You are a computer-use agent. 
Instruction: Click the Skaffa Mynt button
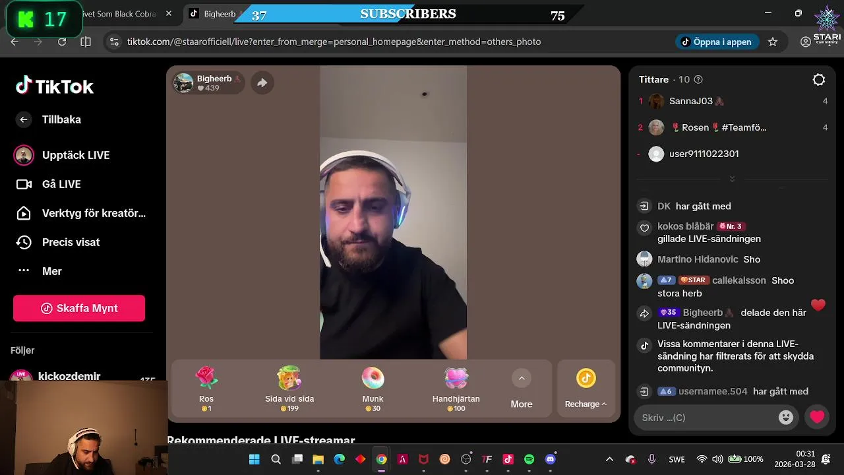pyautogui.click(x=79, y=308)
